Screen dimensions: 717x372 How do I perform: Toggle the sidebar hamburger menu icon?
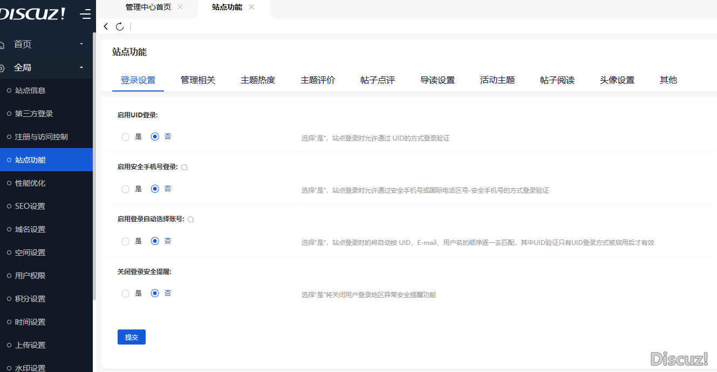85,14
